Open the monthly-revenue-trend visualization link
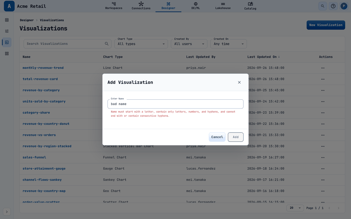 [x=43, y=68]
